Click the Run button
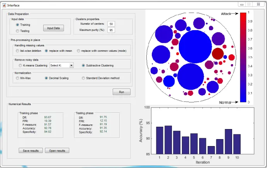 [122, 92]
